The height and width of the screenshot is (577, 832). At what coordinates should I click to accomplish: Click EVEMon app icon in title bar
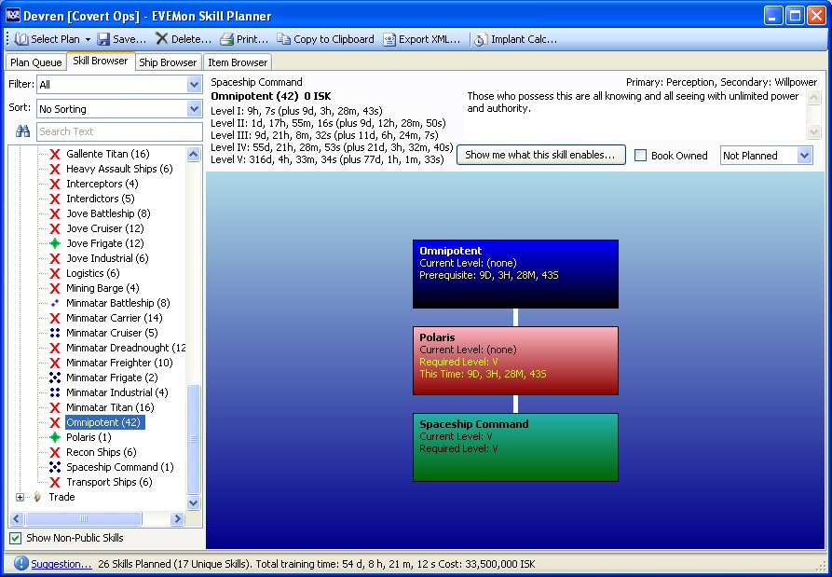pos(12,16)
